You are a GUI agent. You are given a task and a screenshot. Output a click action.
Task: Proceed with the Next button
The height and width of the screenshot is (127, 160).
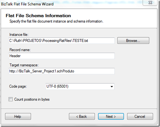point(111,117)
